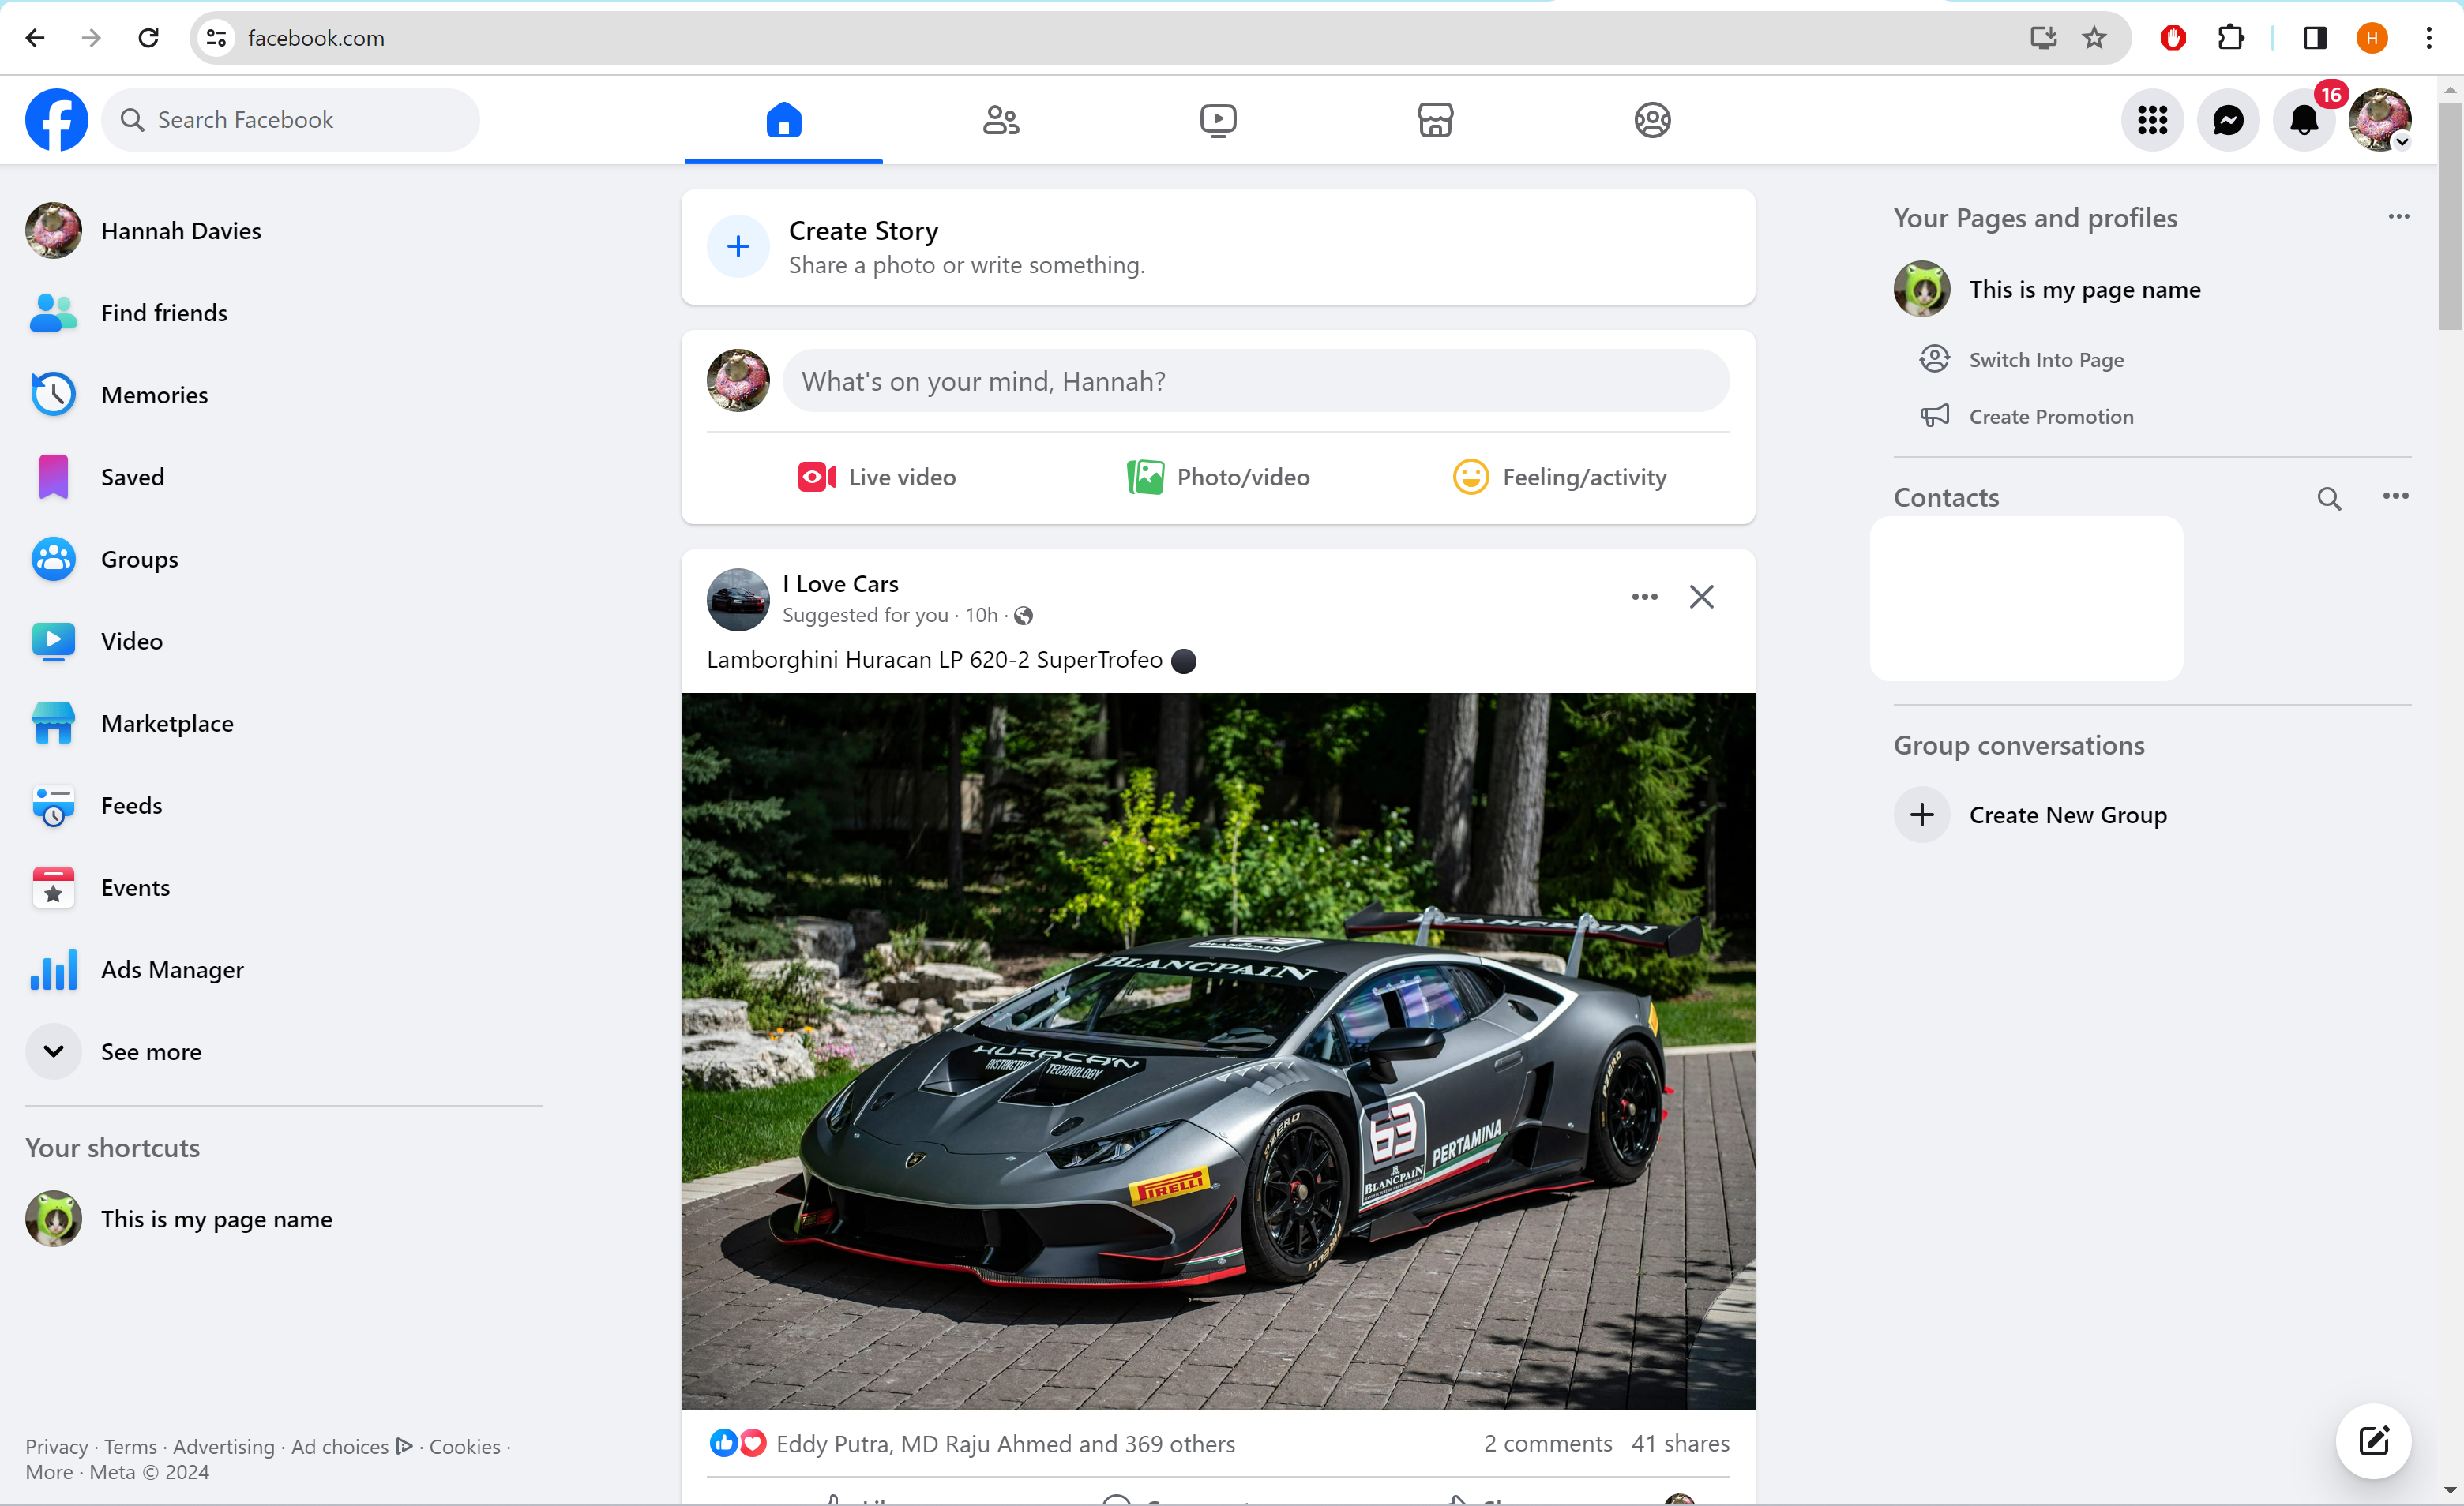Go back in browser
This screenshot has height=1506, width=2464.
[x=35, y=38]
